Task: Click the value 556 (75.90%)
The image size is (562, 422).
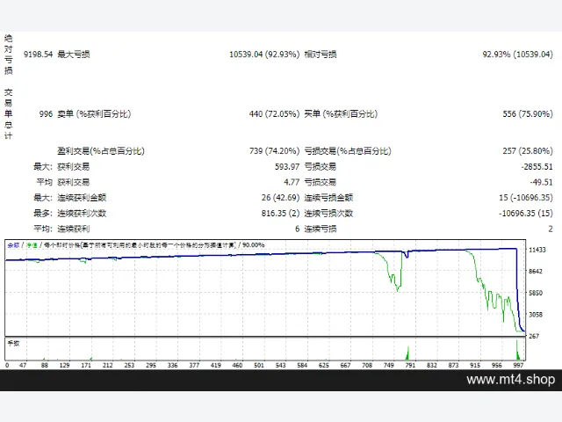Action: pyautogui.click(x=528, y=113)
